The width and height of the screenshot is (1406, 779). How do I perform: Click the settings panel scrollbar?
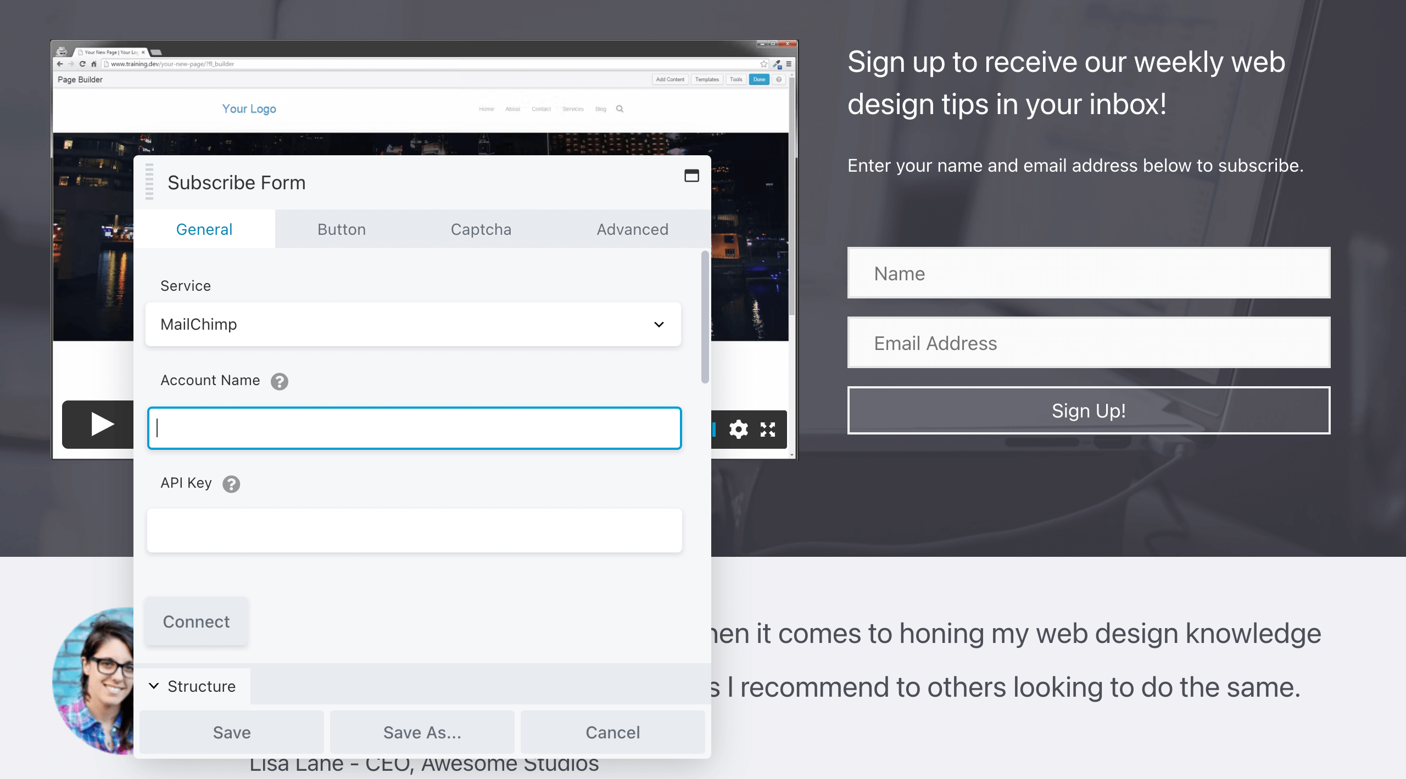[x=705, y=318]
